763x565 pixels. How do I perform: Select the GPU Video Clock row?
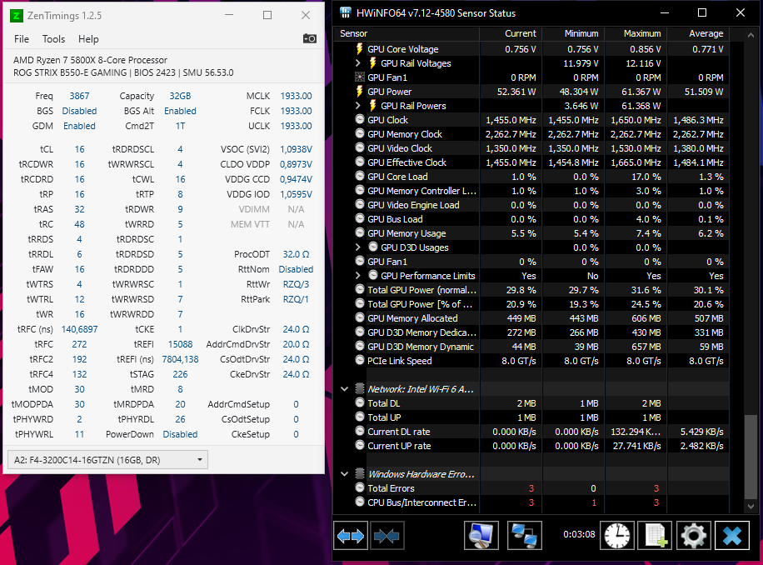click(531, 148)
